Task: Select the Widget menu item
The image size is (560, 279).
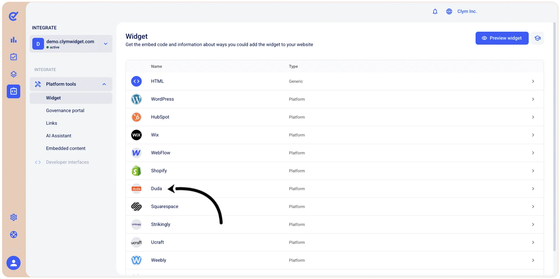Action: [71, 98]
